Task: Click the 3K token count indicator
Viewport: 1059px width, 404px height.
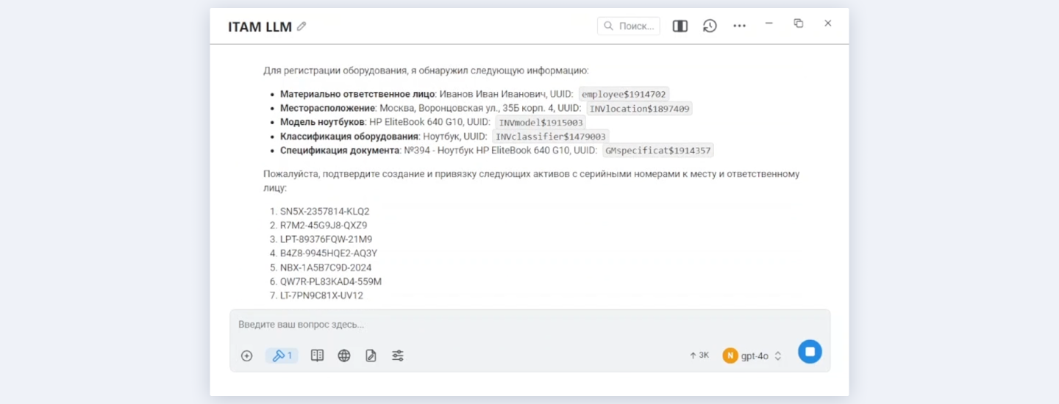Action: click(699, 356)
